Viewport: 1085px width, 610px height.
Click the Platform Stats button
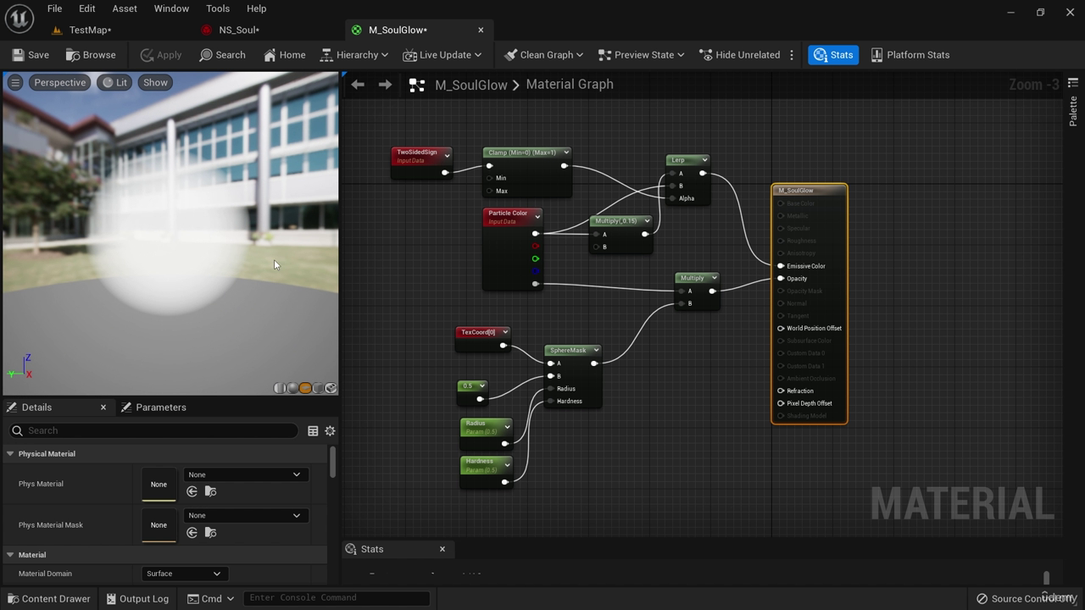tap(910, 55)
